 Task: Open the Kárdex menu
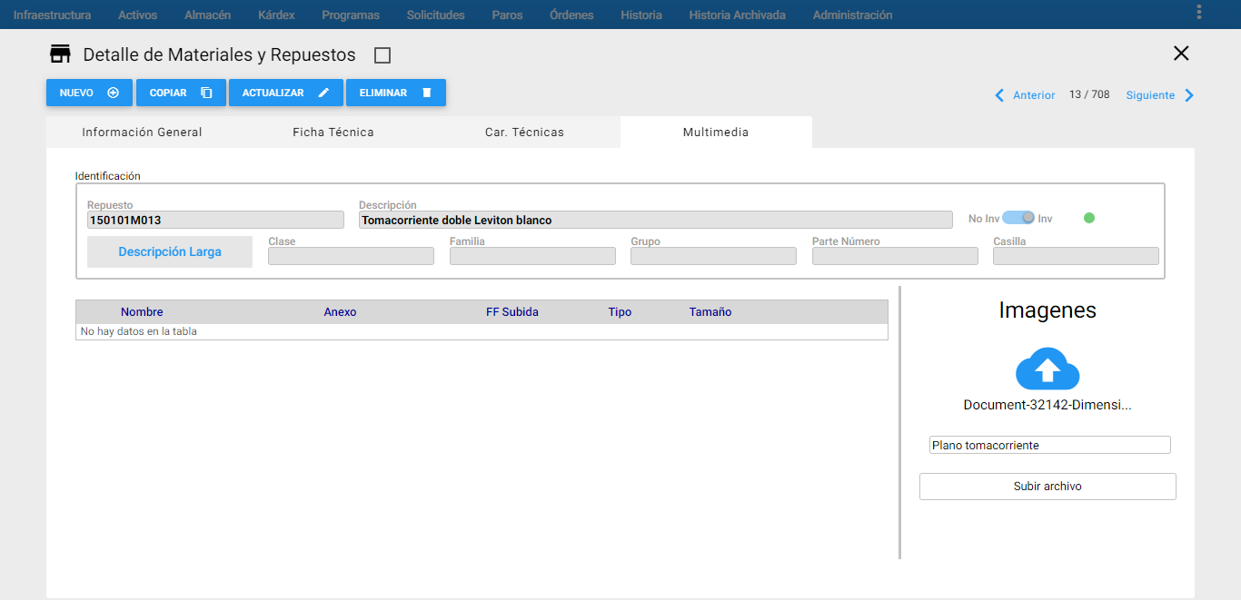tap(276, 15)
